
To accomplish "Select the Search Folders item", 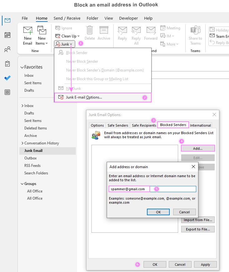I will pyautogui.click(x=36, y=173).
